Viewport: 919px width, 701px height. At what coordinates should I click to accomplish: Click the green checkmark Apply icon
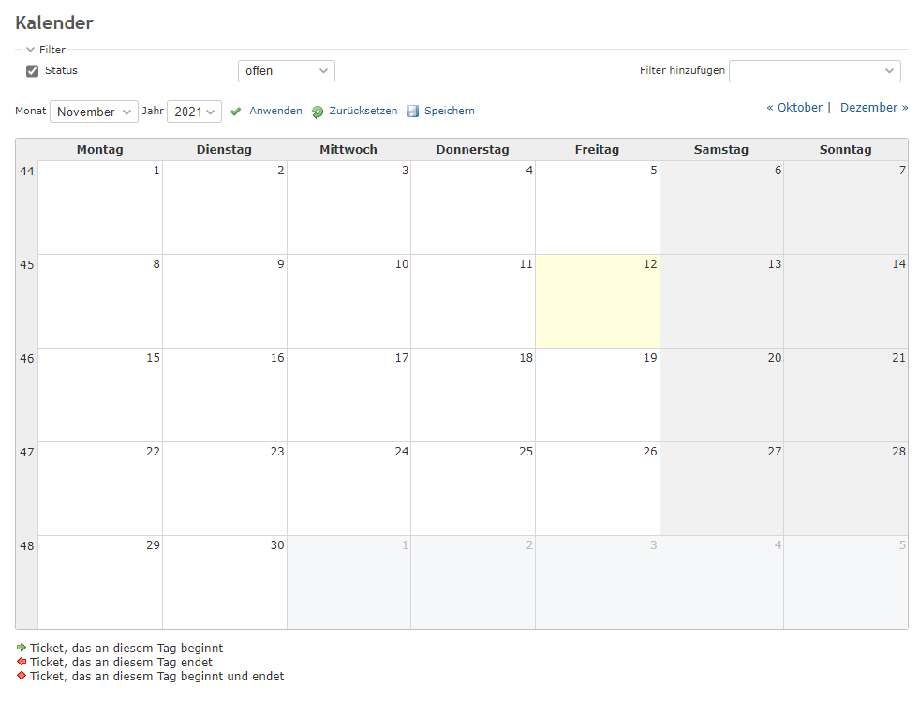click(236, 112)
